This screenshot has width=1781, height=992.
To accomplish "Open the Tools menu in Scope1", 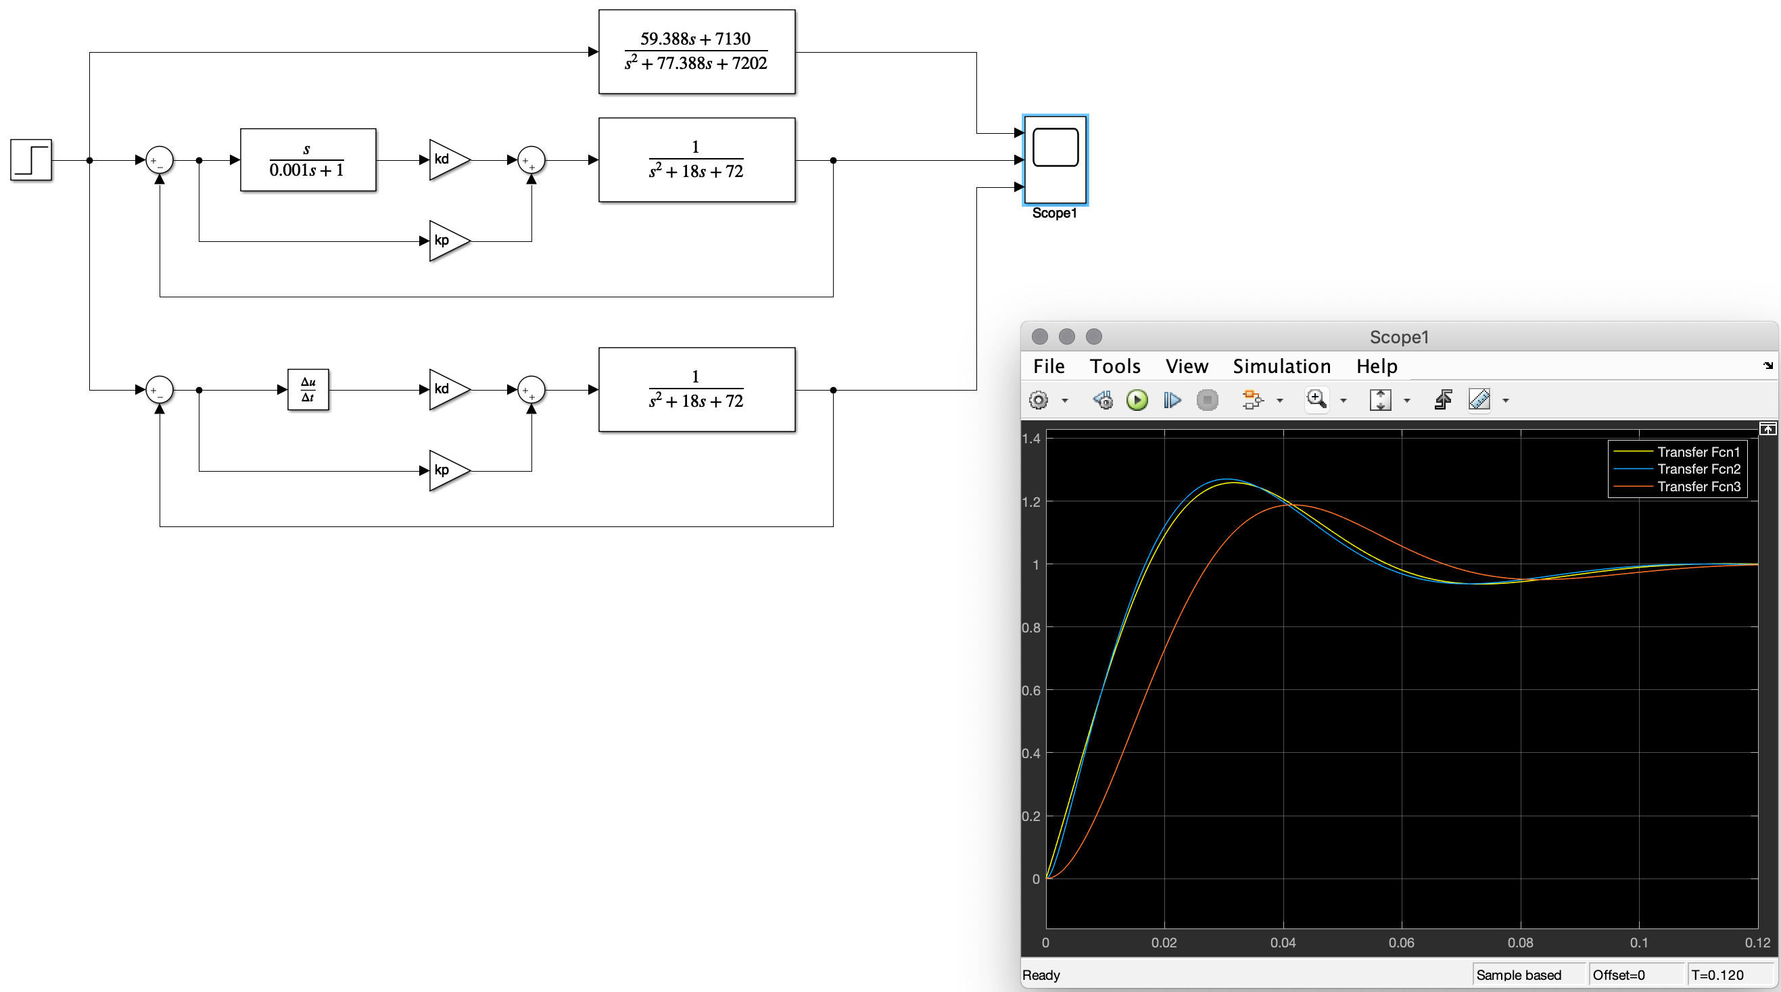I will pyautogui.click(x=1115, y=366).
